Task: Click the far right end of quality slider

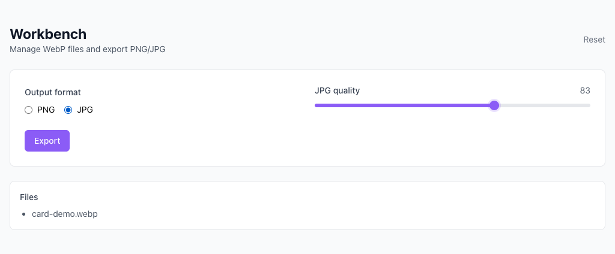Action: pyautogui.click(x=589, y=105)
